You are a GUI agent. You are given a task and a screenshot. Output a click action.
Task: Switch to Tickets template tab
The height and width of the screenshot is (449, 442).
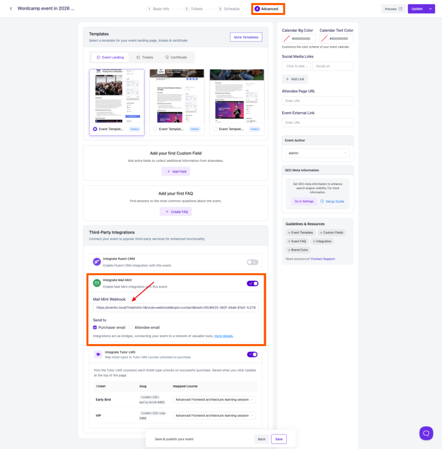(144, 57)
